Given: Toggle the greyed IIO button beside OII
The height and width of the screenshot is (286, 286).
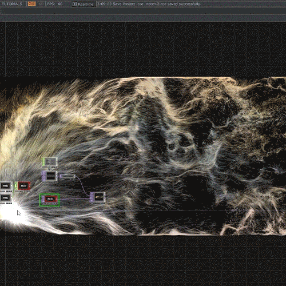Looking at the screenshot, I should coord(41,4).
